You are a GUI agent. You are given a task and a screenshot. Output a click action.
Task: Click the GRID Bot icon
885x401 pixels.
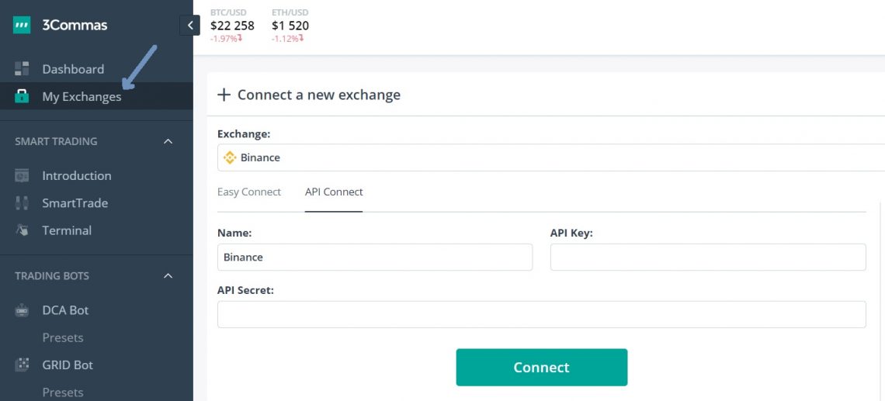[x=22, y=365]
